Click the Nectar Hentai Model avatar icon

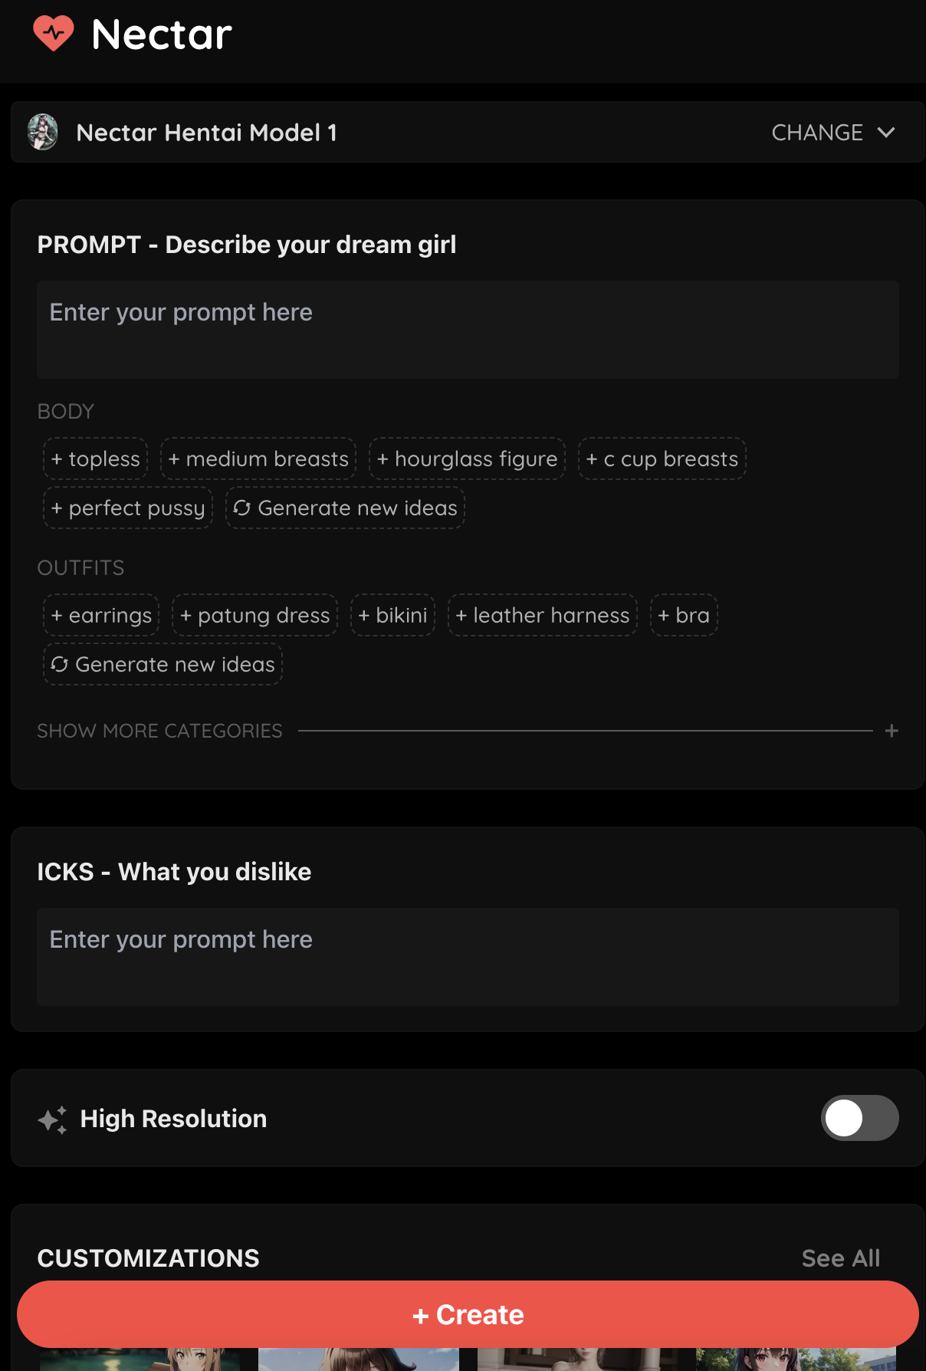(43, 132)
